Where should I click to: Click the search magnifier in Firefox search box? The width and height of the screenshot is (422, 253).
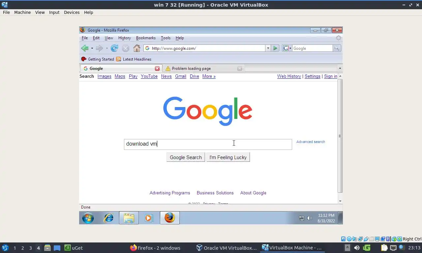[x=337, y=48]
